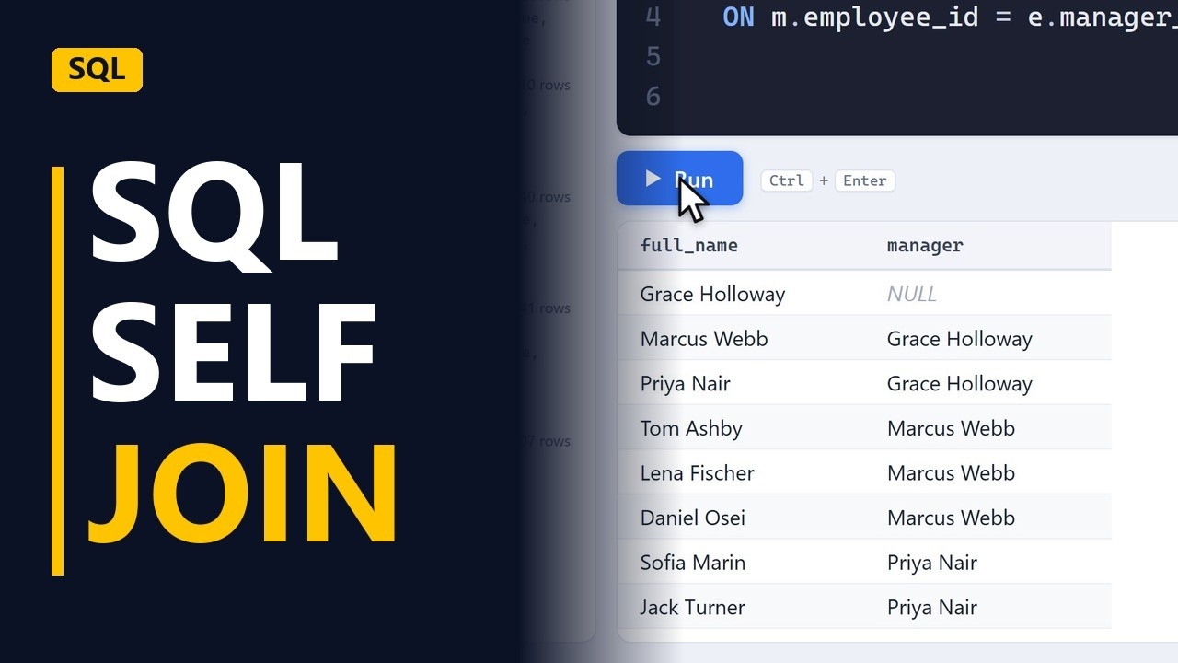Select 'Grace Holloway' in full_name column
Image resolution: width=1178 pixels, height=663 pixels.
(713, 294)
